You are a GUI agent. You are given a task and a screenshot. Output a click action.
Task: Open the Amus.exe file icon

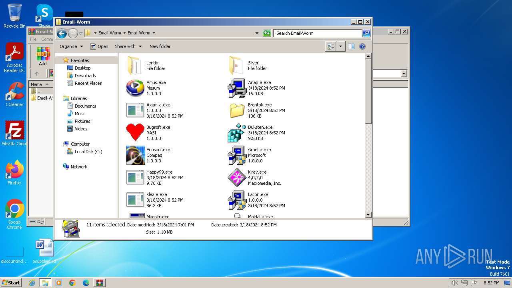[x=135, y=88]
